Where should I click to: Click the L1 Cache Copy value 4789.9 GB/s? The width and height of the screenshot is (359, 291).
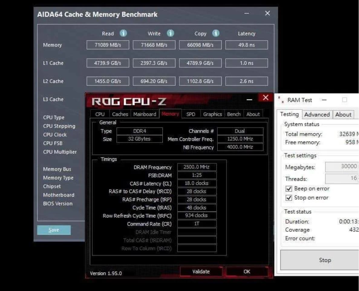200,63
